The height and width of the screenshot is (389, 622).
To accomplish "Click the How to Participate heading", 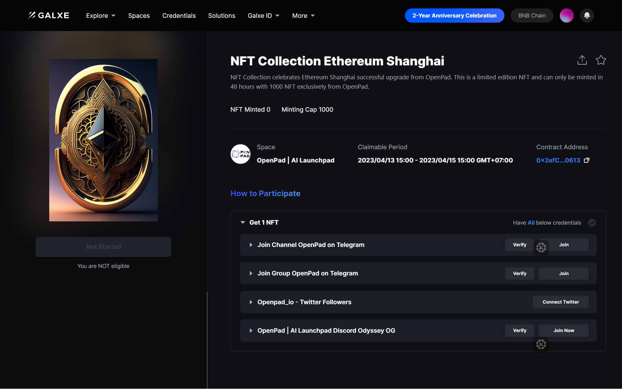I will (x=265, y=193).
